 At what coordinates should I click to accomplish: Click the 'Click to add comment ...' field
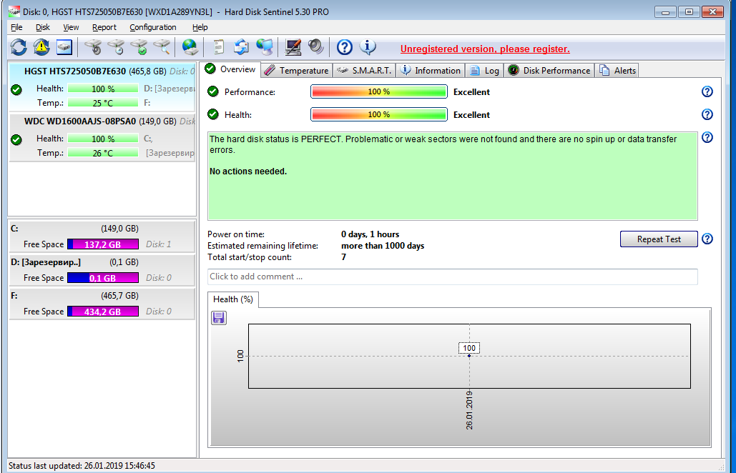point(453,277)
